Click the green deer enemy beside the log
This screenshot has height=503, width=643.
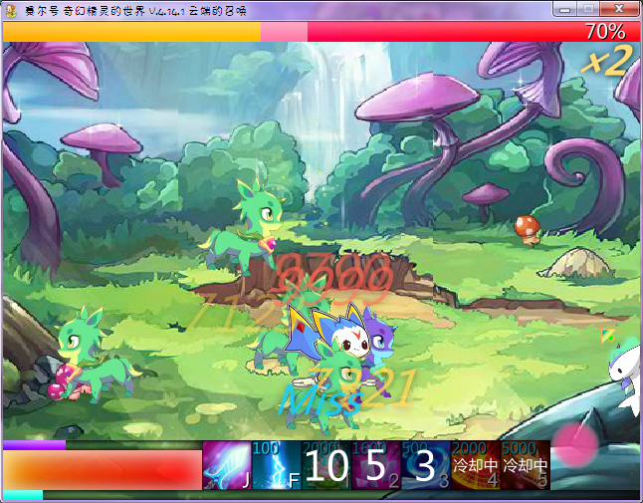click(95, 355)
